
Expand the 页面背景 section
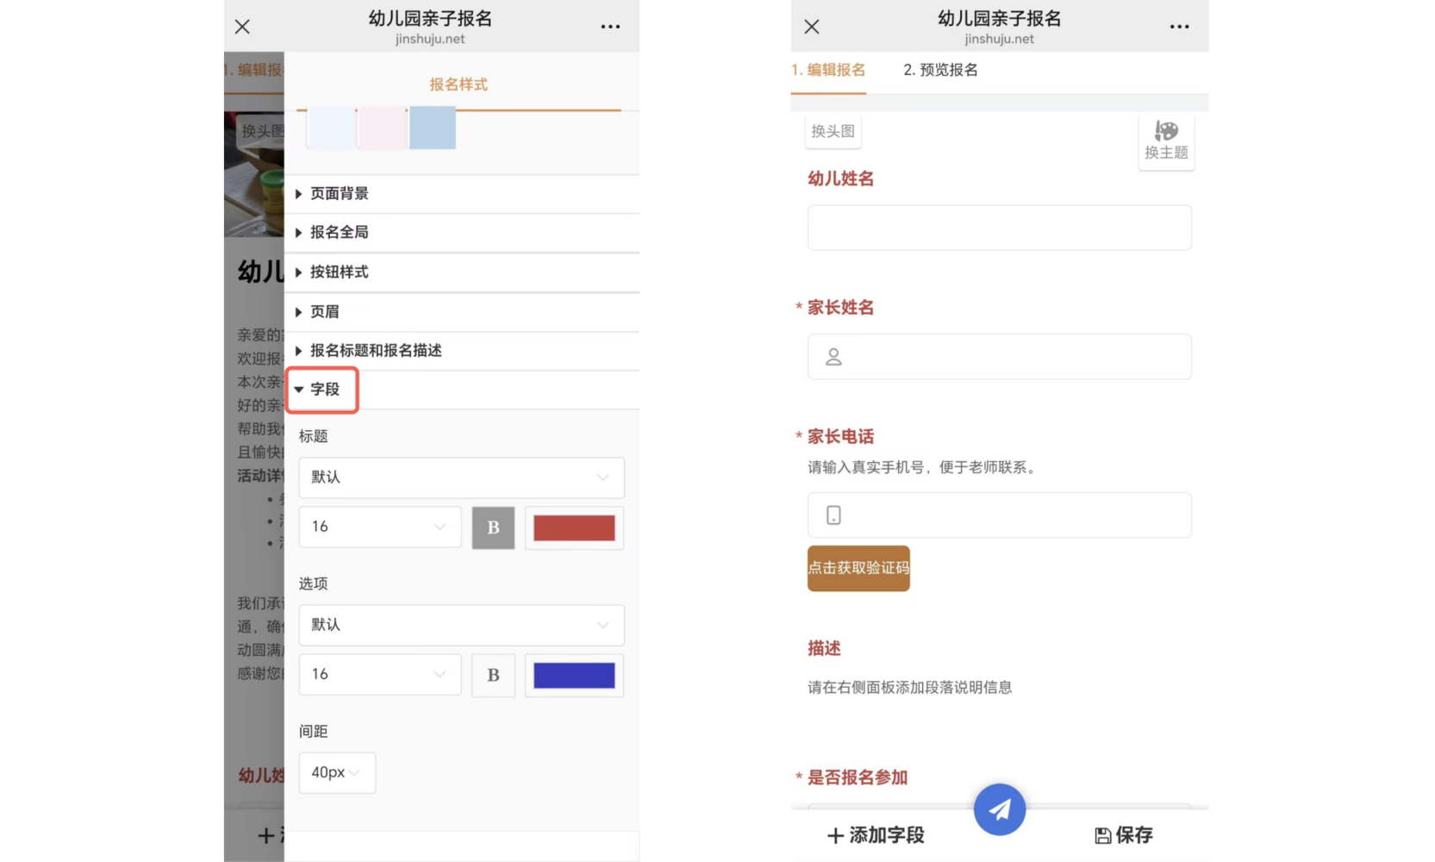coord(339,194)
